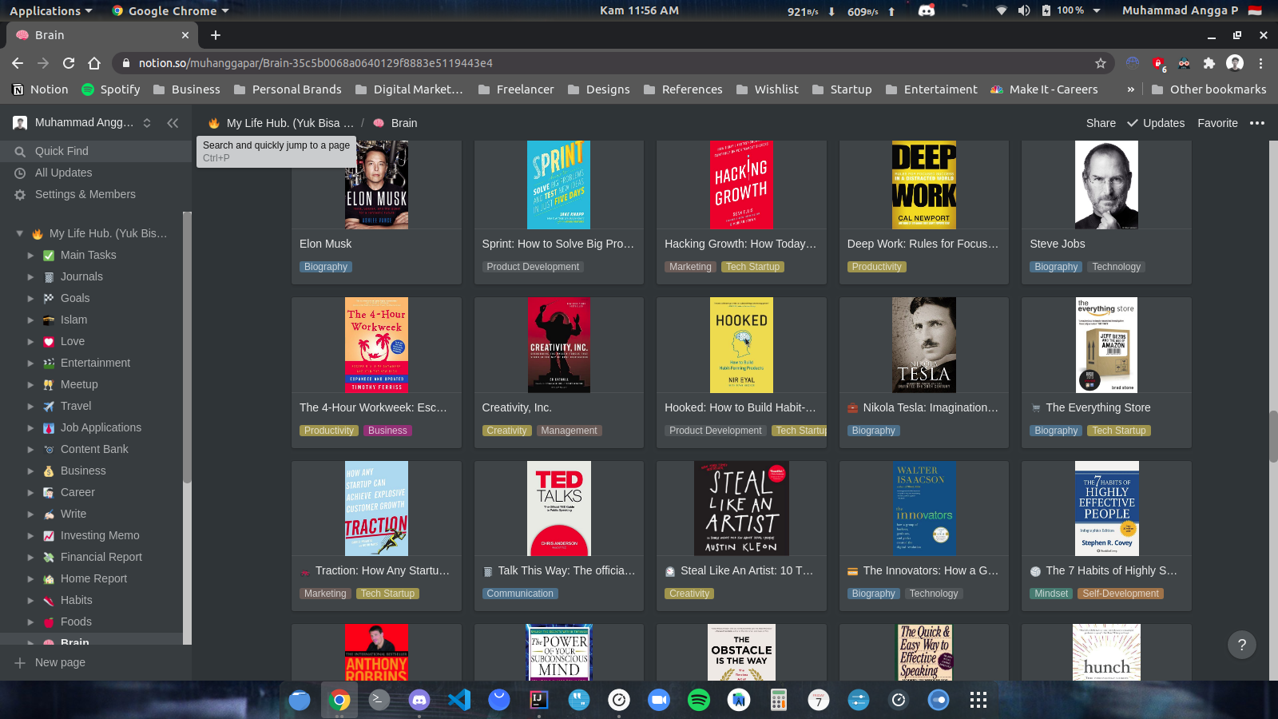The height and width of the screenshot is (719, 1278).
Task: Open a new Chrome tab
Action: point(216,35)
